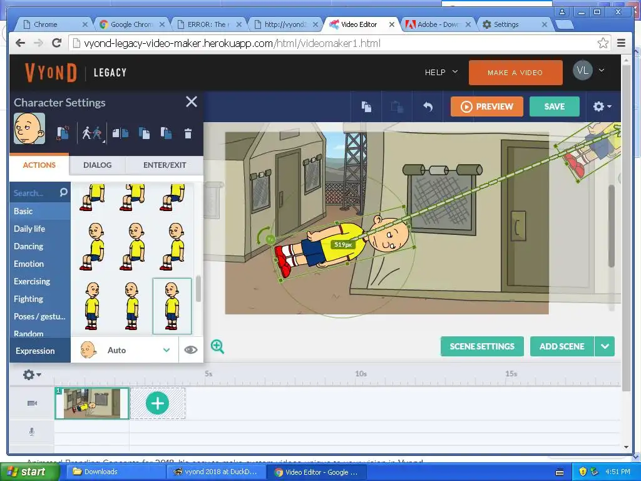Click the bring forward layer icon
Screen dimensions: 641x481
point(144,133)
